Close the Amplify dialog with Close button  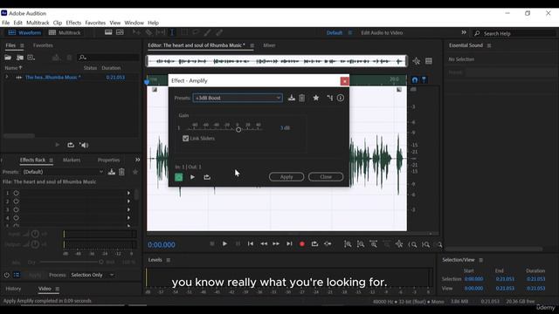(326, 177)
